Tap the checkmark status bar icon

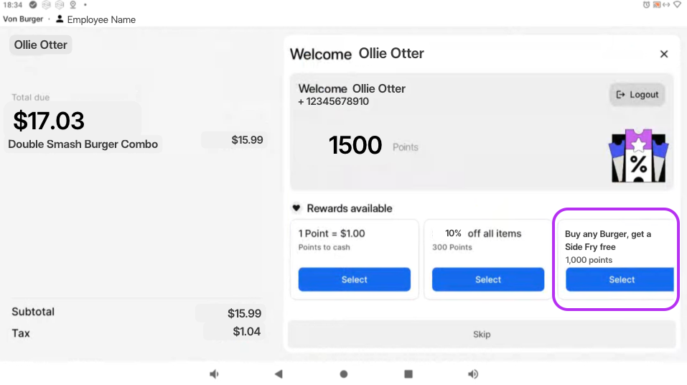(33, 5)
